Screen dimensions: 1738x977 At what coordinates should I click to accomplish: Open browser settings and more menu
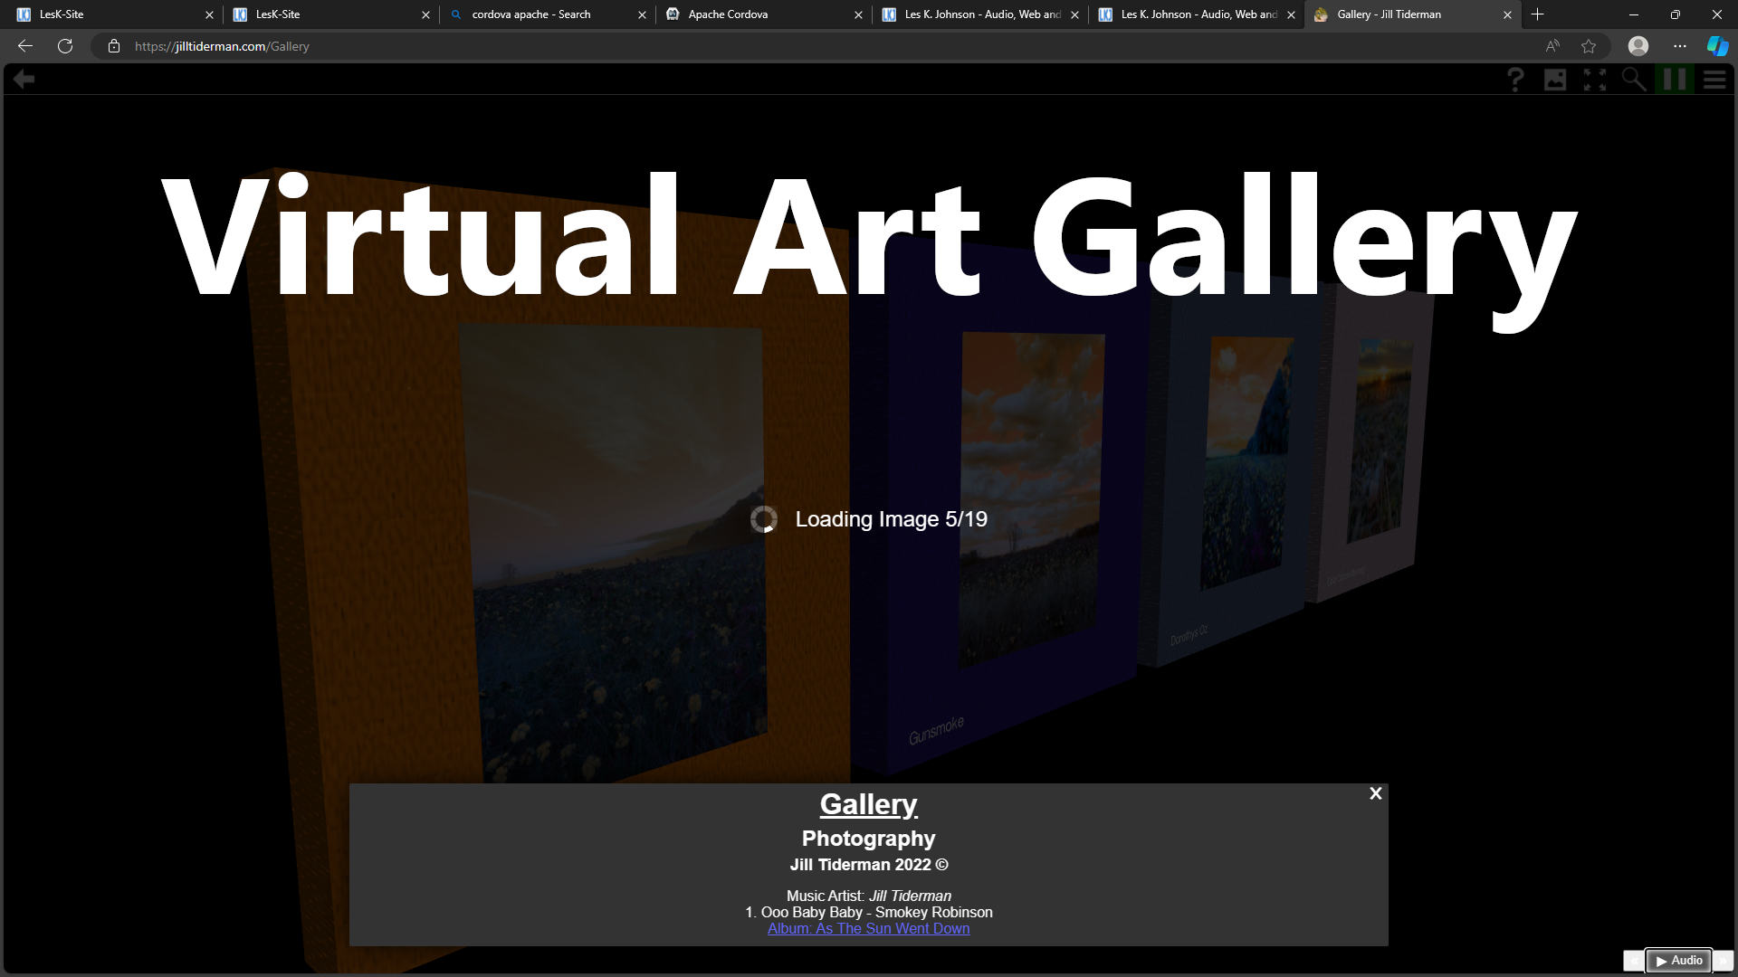[x=1680, y=46]
